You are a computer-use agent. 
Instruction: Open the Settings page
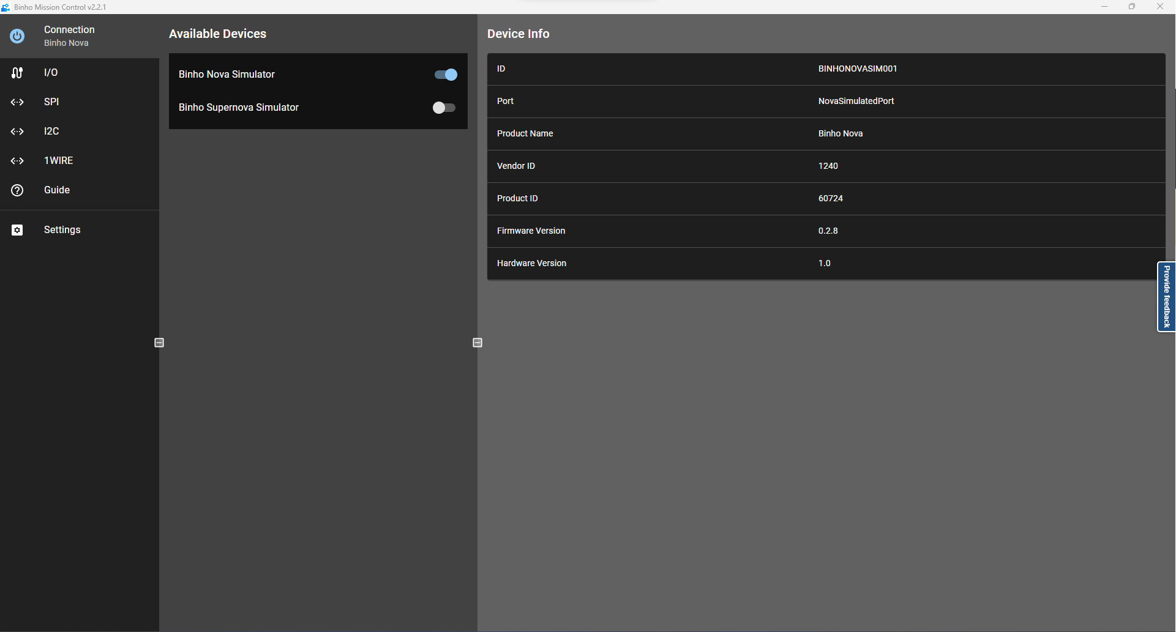(80, 230)
